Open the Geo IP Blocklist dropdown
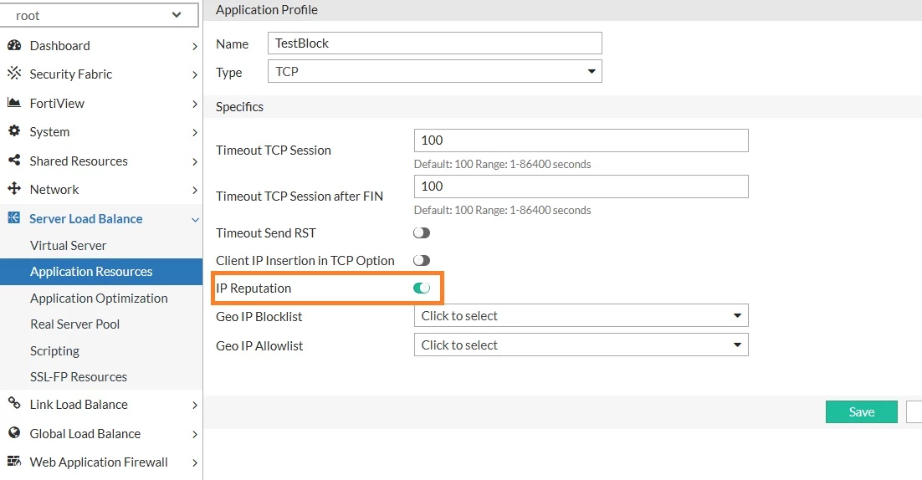Viewport: 922px width, 480px height. [x=581, y=315]
